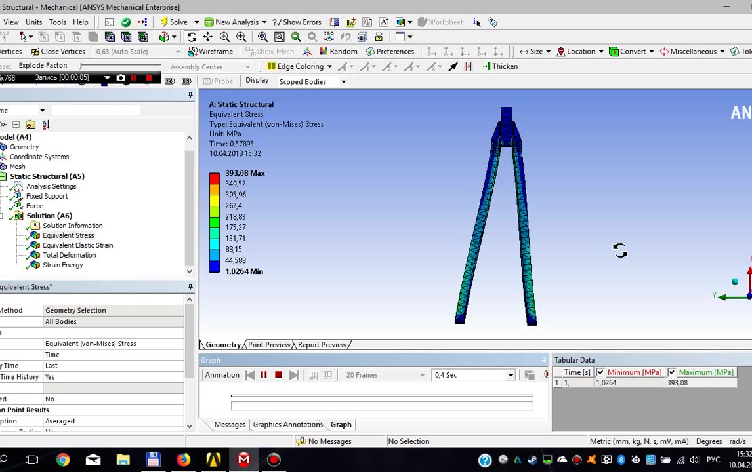
Task: Enable Wireframe display mode
Action: [x=210, y=52]
